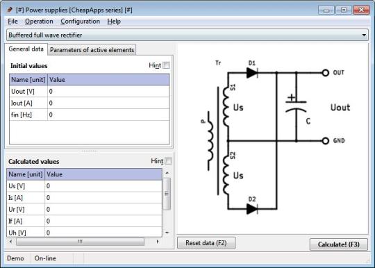This screenshot has width=375, height=268.
Task: Select the Us [V] calculated value cell
Action: 103,186
